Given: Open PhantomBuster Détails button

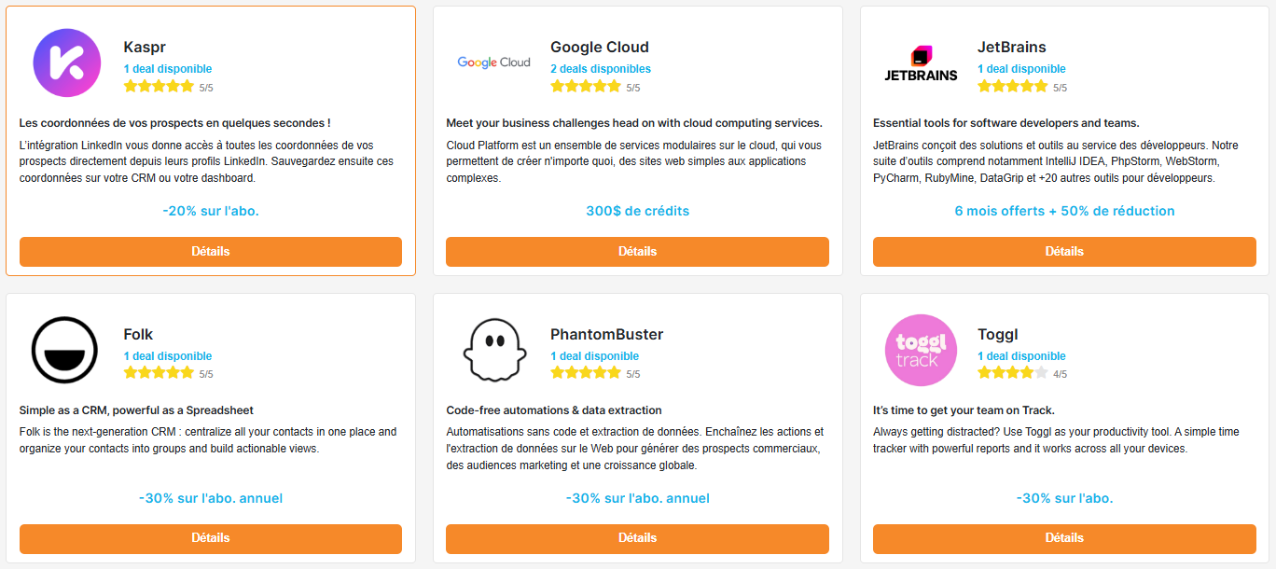Looking at the screenshot, I should (x=637, y=538).
